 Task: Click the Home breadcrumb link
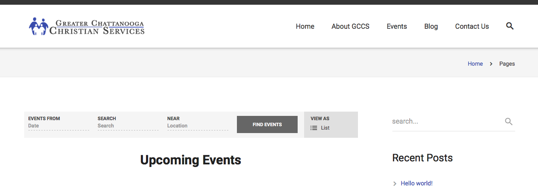475,64
